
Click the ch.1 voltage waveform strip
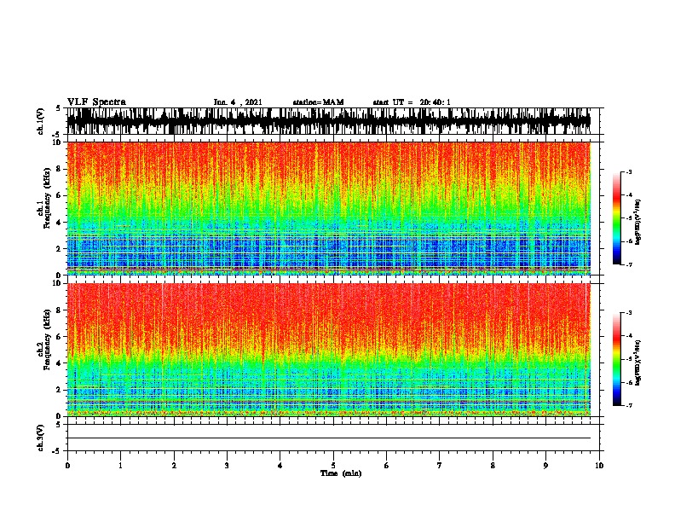tap(329, 121)
